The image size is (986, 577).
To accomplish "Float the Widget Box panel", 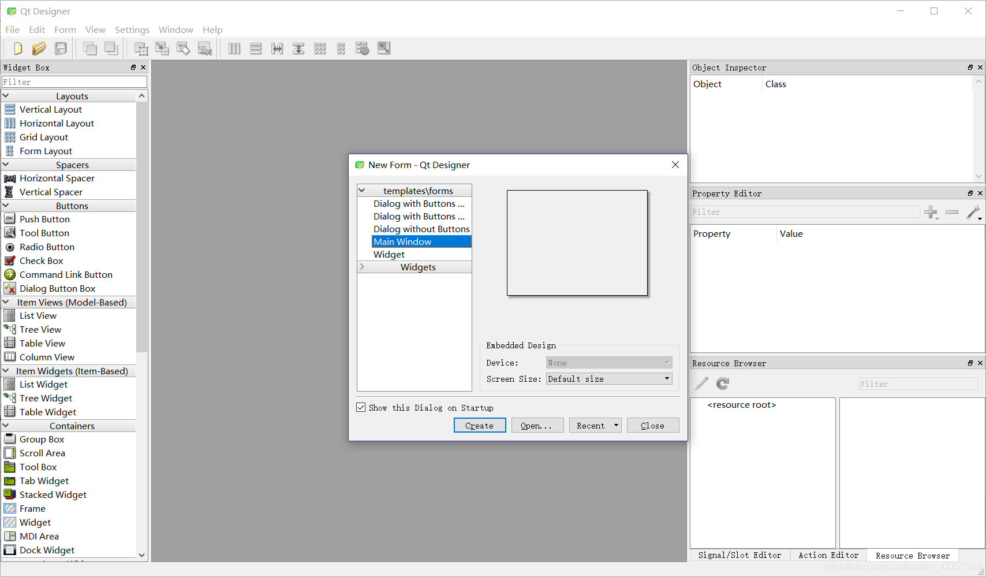I will coord(133,68).
